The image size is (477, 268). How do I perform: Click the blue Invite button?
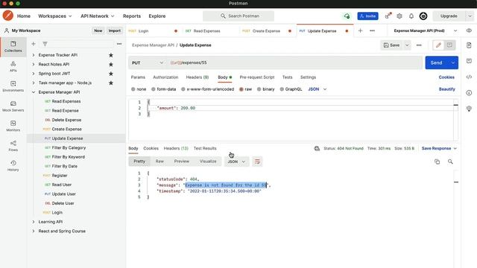point(367,16)
